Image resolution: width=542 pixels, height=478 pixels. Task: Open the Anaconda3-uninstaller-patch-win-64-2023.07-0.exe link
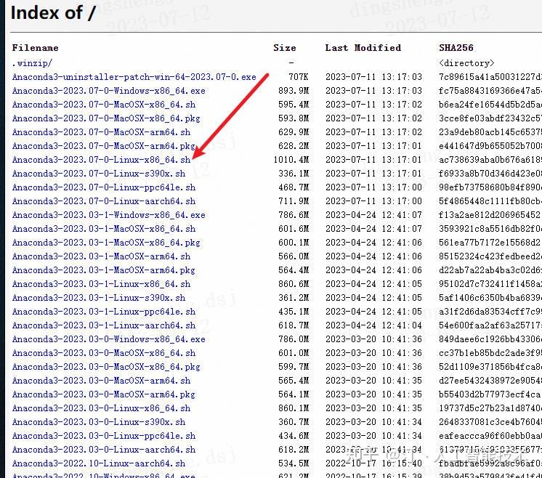point(134,77)
